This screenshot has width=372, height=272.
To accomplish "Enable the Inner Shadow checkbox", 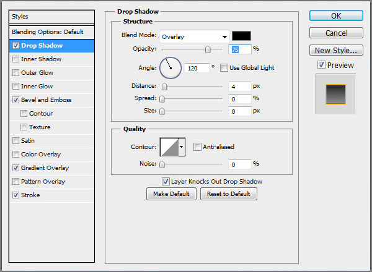I will (15, 59).
